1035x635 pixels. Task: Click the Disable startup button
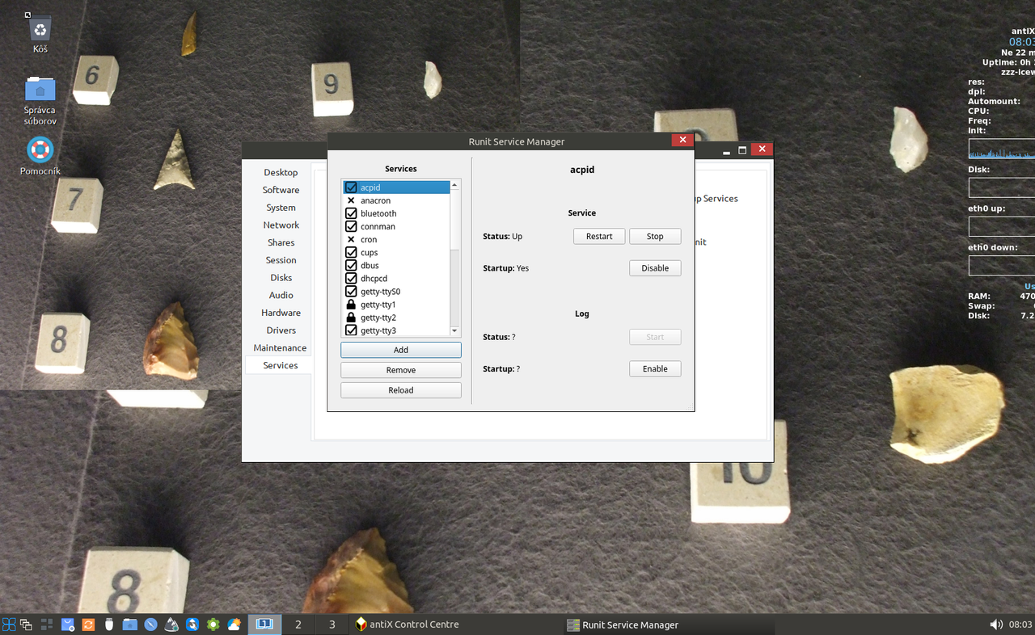pos(655,267)
